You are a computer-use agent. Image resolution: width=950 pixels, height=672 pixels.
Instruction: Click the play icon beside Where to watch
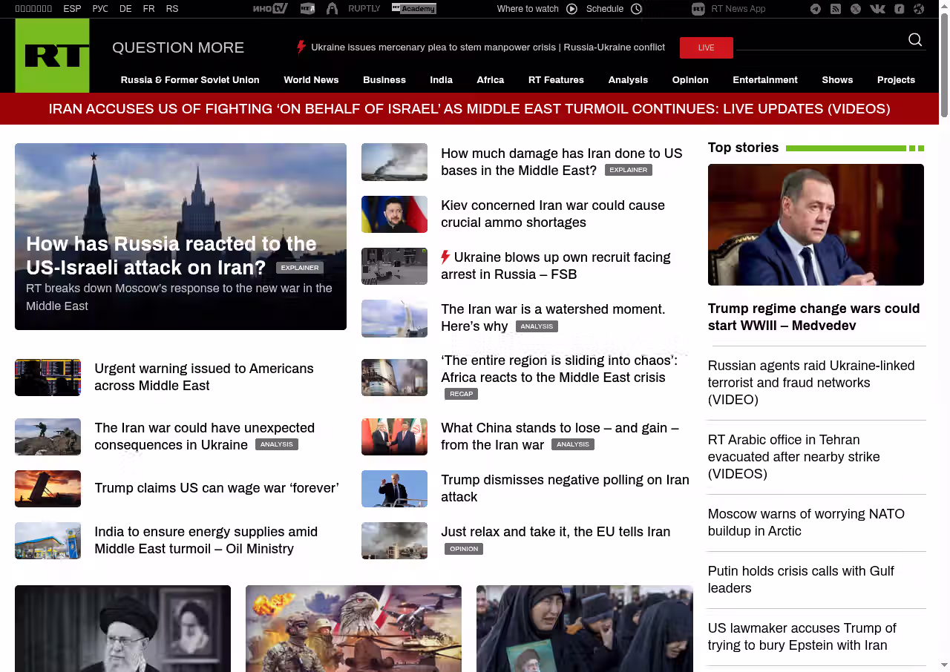tap(571, 9)
